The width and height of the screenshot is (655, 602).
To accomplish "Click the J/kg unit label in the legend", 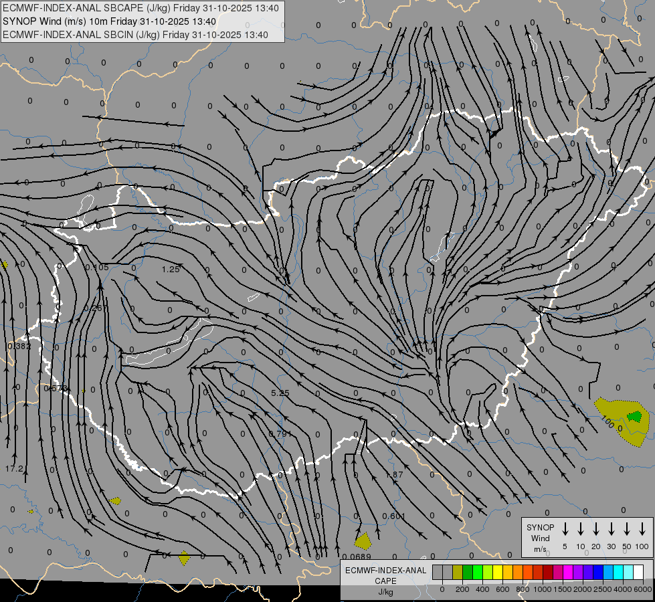I will tap(385, 592).
